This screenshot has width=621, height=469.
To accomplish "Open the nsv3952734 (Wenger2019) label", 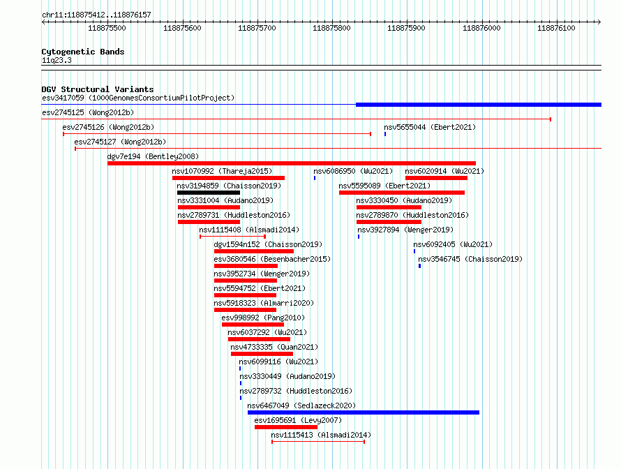I will pyautogui.click(x=262, y=274).
